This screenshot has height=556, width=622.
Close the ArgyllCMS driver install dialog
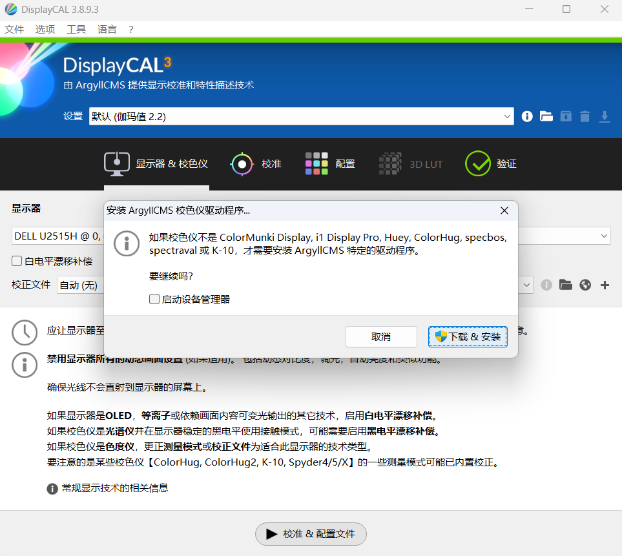click(x=504, y=211)
